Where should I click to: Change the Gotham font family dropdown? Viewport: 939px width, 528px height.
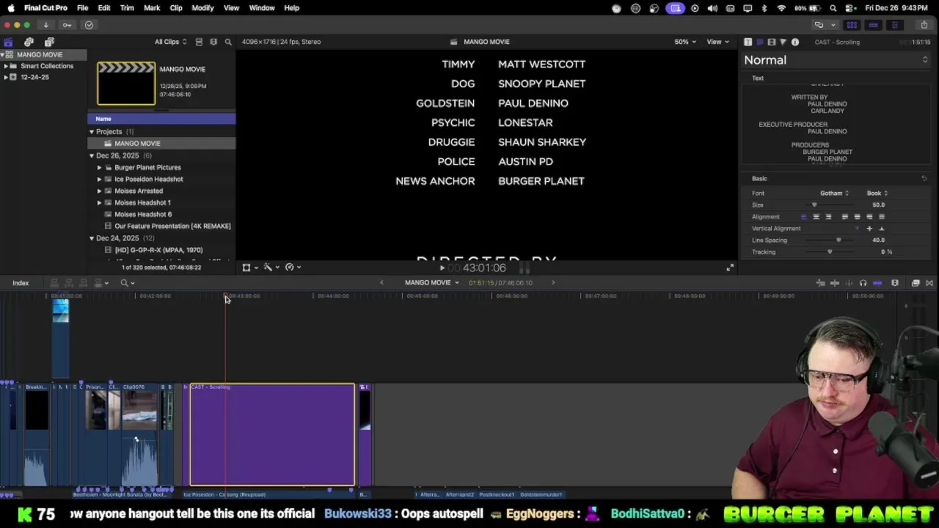(x=834, y=193)
